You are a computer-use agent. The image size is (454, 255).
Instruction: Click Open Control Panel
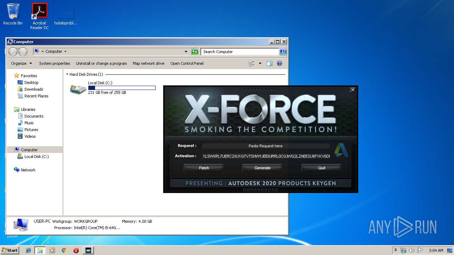187,63
